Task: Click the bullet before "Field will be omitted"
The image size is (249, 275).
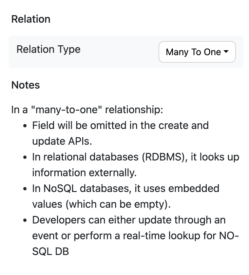Action: (25, 126)
